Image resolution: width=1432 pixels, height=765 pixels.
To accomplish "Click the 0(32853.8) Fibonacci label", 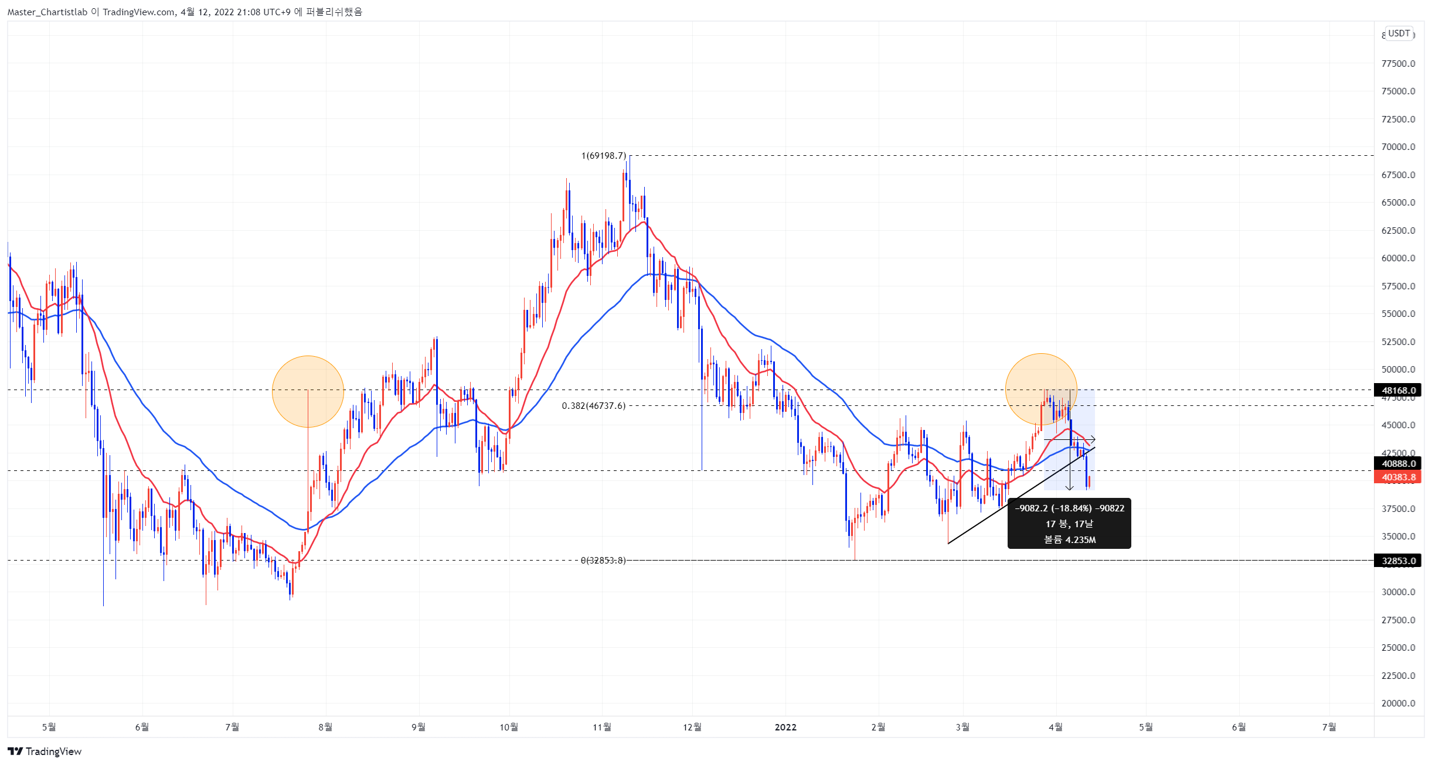I will point(603,561).
